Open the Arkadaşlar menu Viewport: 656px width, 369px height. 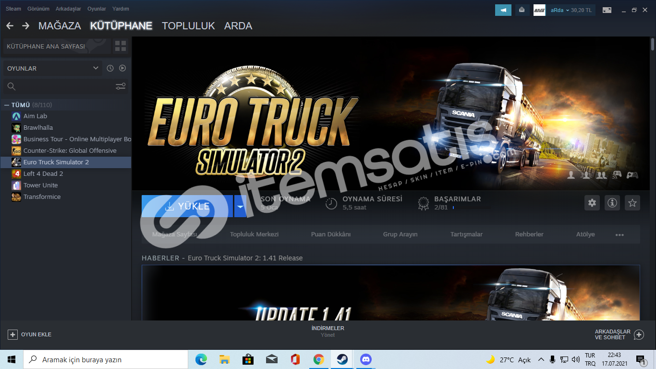coord(68,9)
